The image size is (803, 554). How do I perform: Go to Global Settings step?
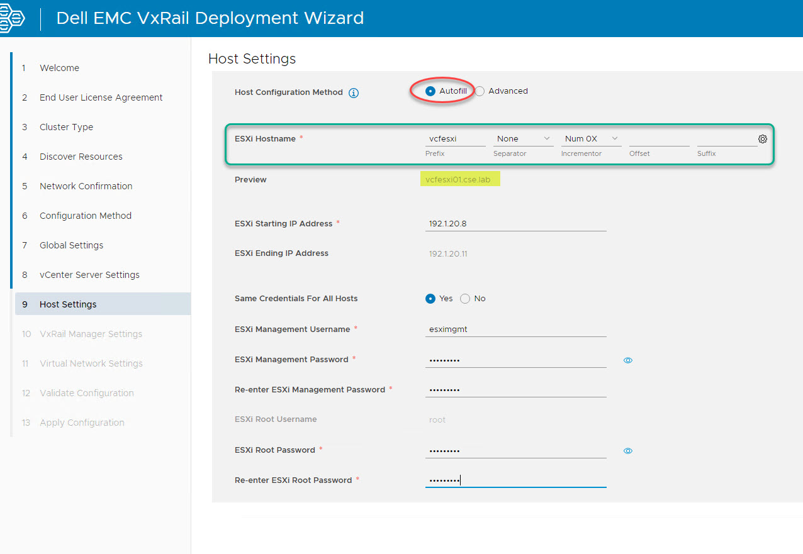71,245
